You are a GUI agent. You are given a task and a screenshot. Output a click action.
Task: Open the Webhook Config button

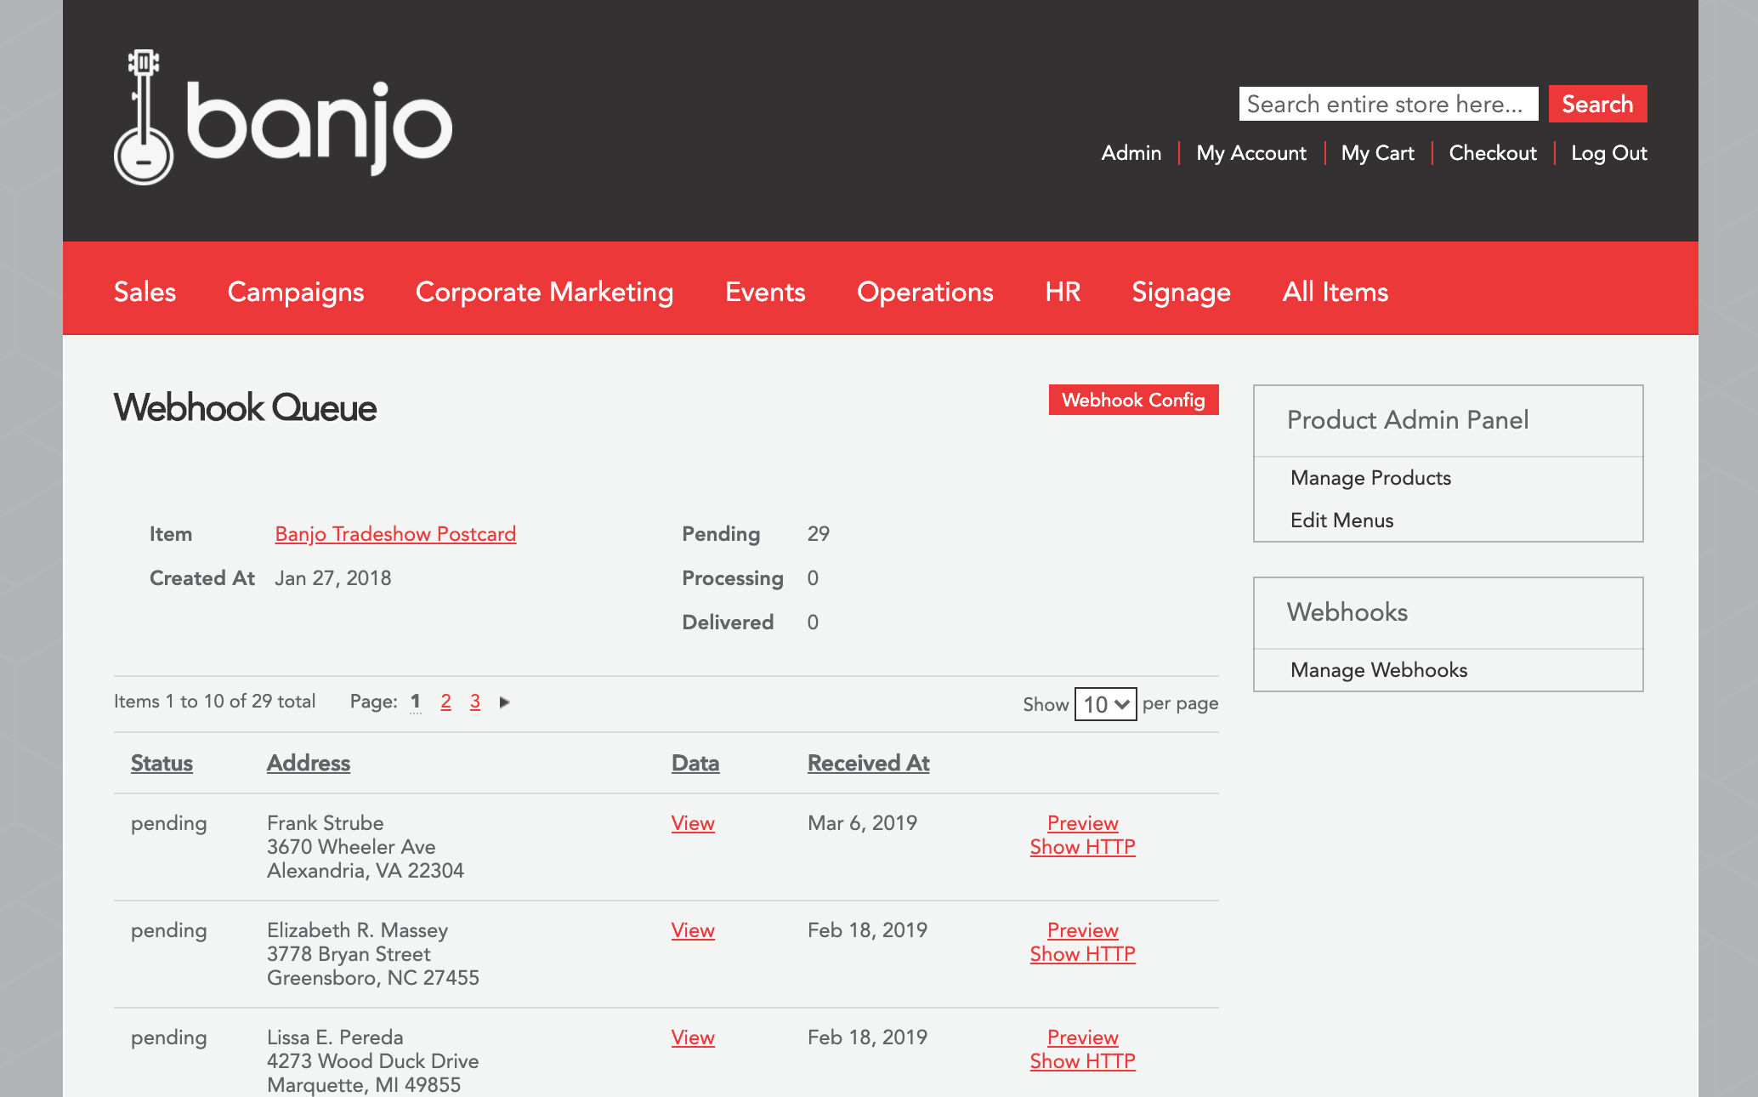point(1132,400)
